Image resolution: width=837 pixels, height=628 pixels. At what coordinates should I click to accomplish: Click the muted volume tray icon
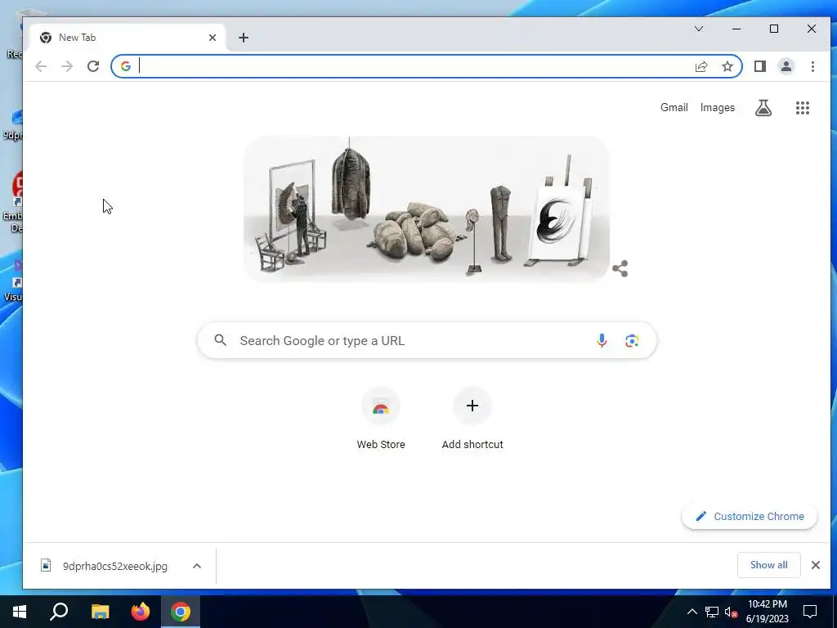[x=732, y=612]
